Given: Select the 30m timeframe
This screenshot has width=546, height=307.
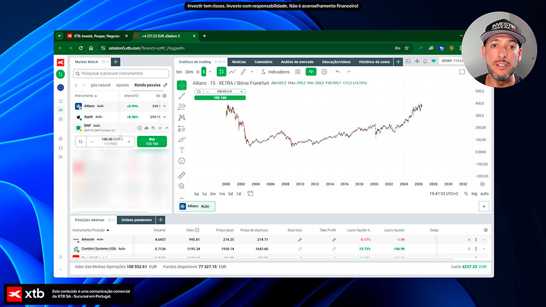Looking at the screenshot, I should (189, 72).
